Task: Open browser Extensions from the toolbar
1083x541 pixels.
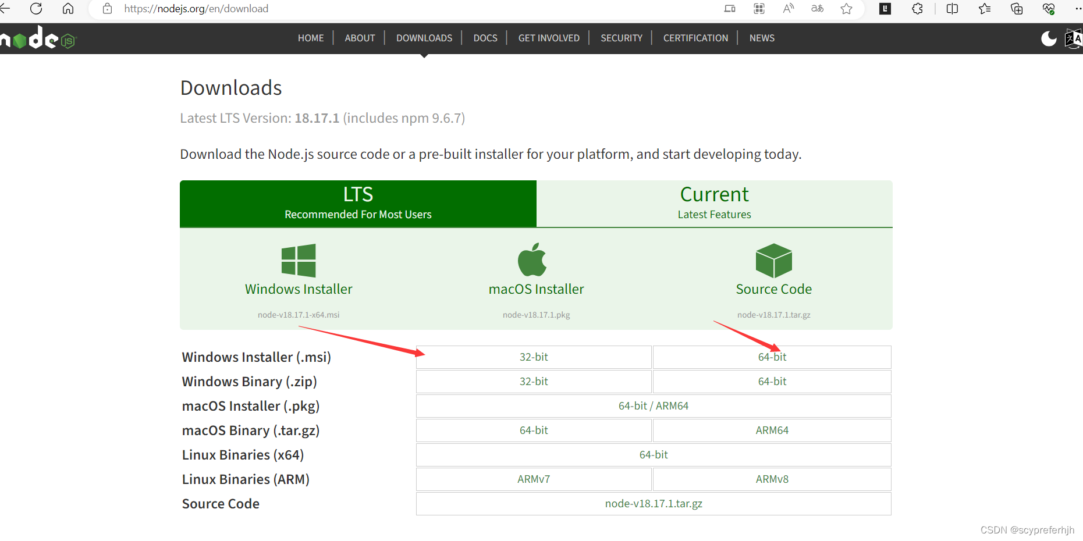Action: 918,9
